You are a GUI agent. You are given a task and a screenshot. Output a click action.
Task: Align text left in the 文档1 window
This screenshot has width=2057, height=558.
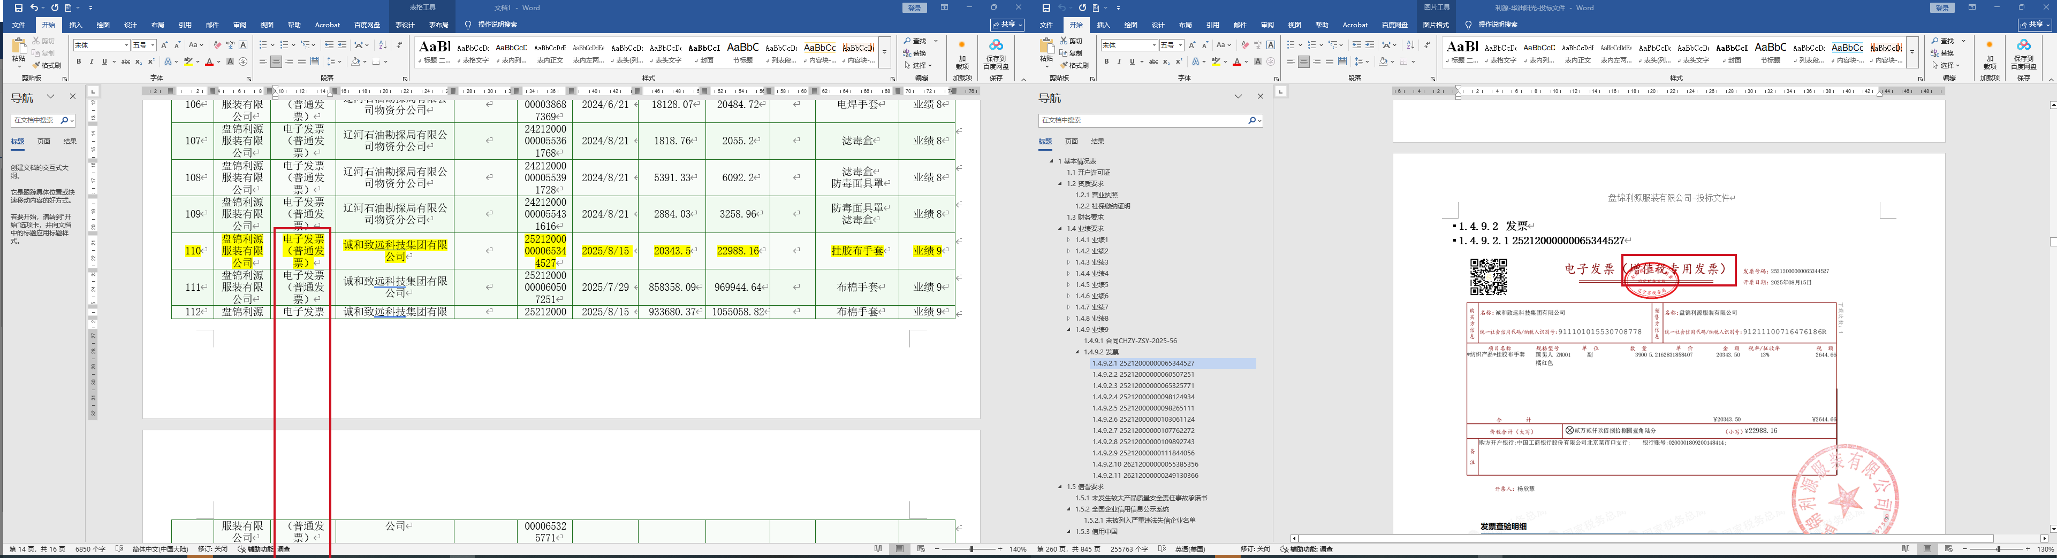[263, 61]
